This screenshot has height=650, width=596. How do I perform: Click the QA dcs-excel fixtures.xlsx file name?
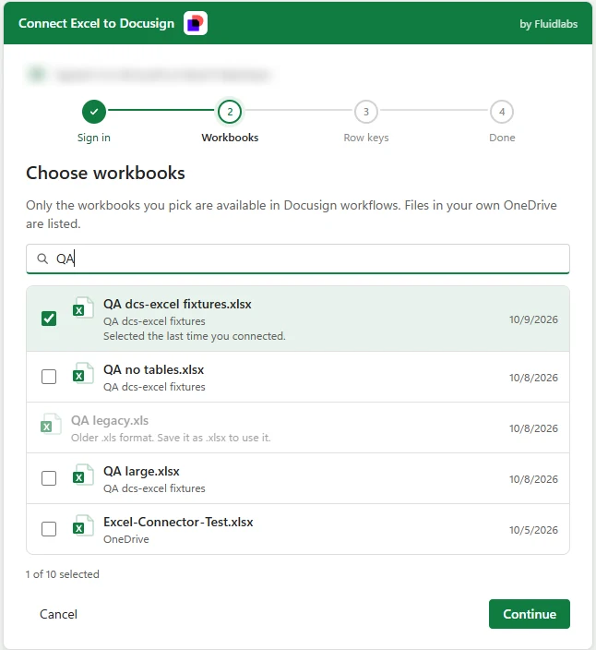tap(177, 304)
